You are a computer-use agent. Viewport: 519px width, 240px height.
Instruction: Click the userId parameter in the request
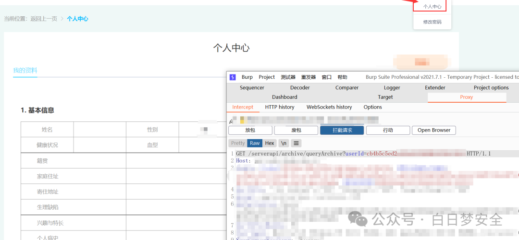click(x=355, y=154)
